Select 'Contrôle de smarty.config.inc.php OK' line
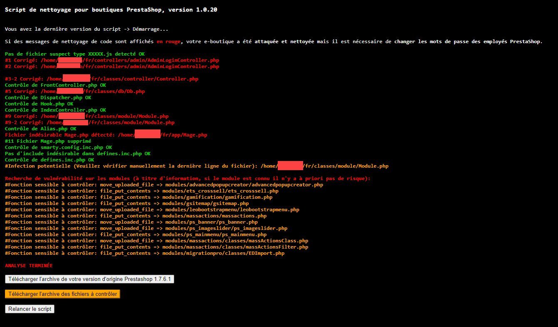558x327 pixels. [59, 147]
